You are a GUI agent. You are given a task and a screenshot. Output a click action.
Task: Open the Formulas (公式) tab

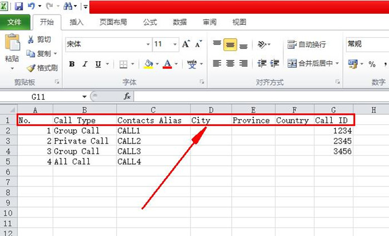pyautogui.click(x=150, y=22)
